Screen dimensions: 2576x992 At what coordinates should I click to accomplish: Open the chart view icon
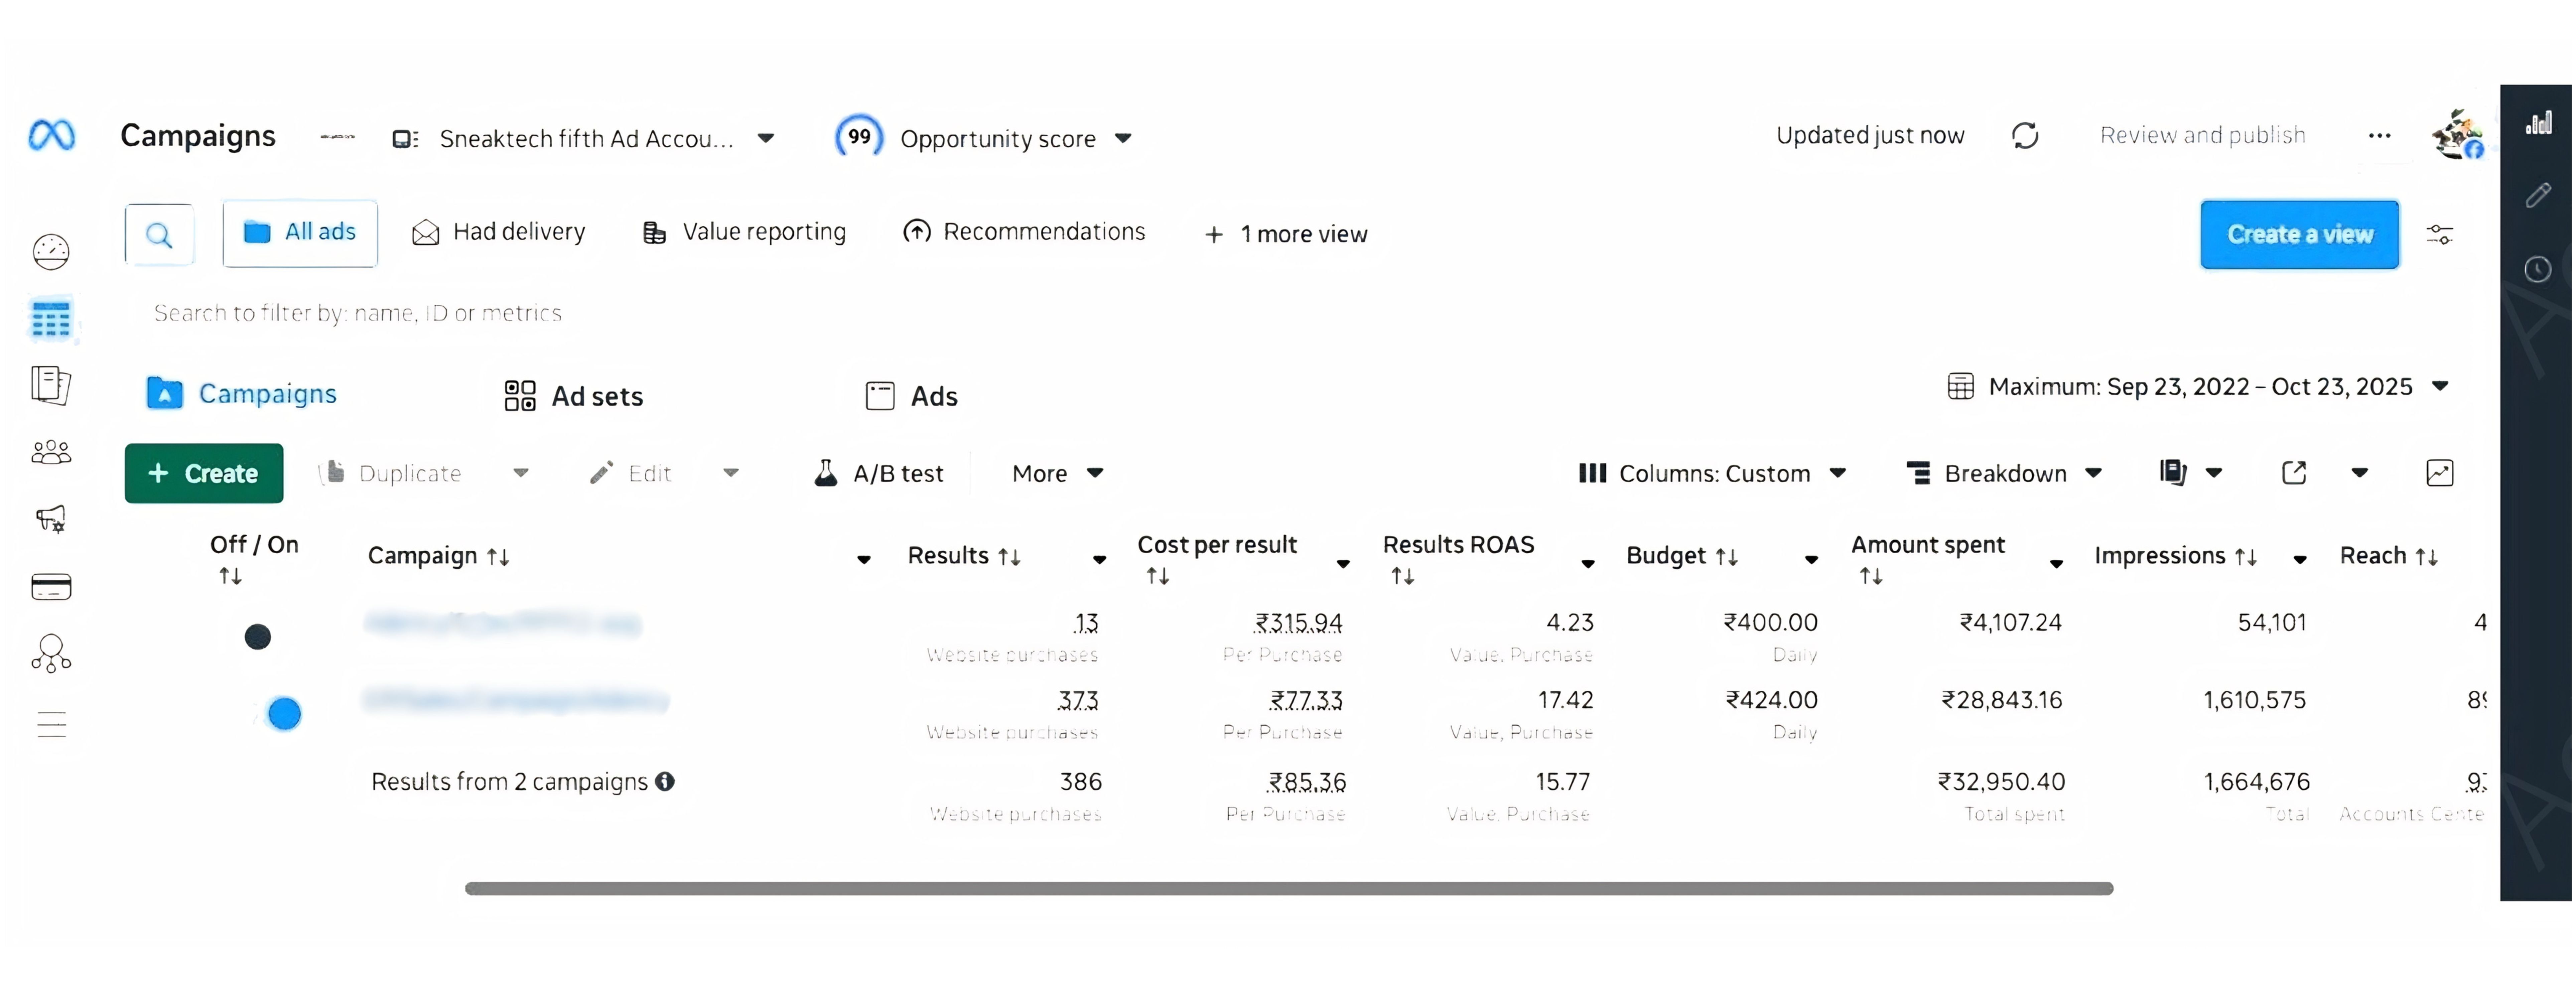[x=2440, y=473]
